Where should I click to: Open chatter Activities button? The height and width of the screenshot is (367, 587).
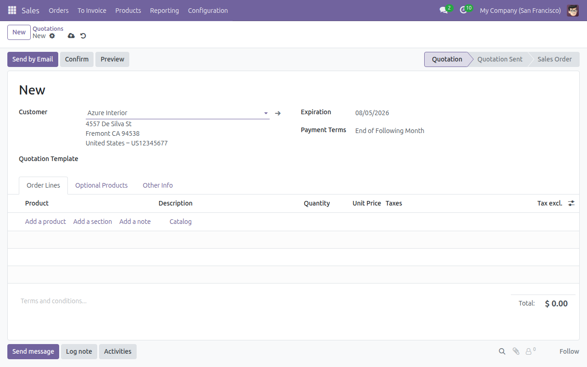tap(117, 351)
